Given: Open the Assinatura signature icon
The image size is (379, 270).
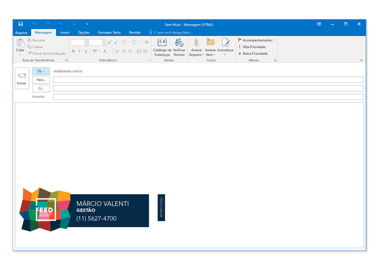Looking at the screenshot, I should pyautogui.click(x=225, y=43).
